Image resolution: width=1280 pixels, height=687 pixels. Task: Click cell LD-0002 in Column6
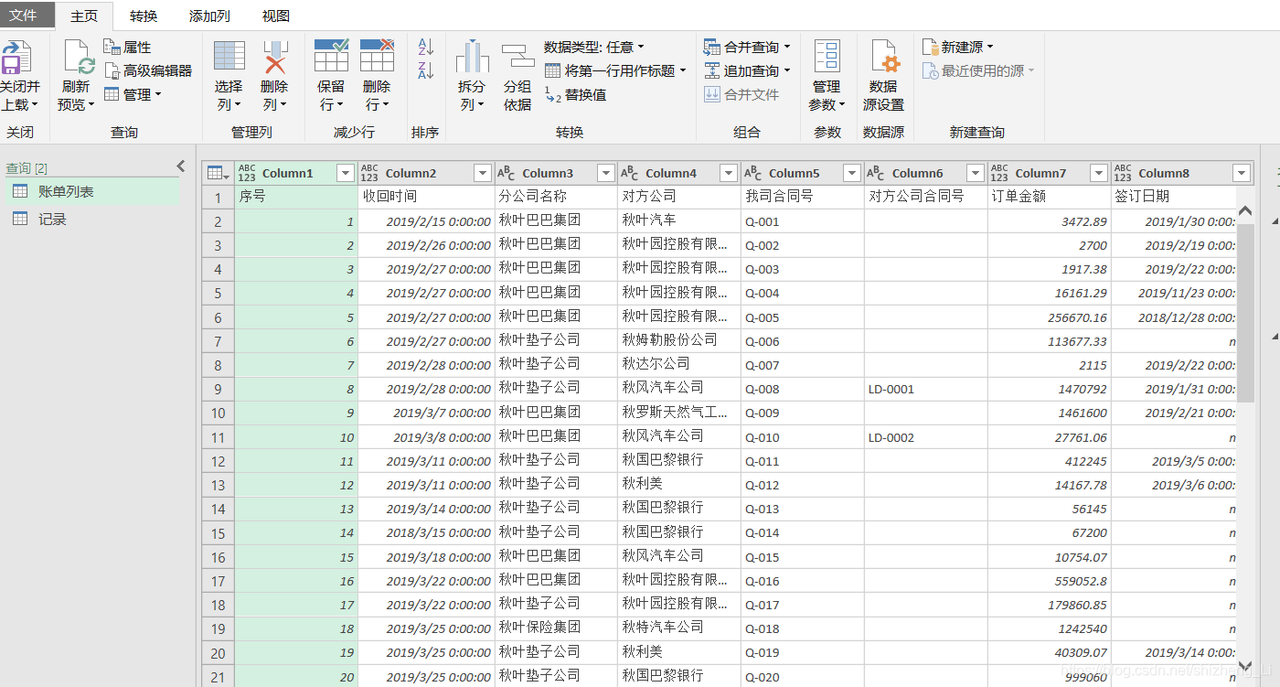tap(925, 437)
